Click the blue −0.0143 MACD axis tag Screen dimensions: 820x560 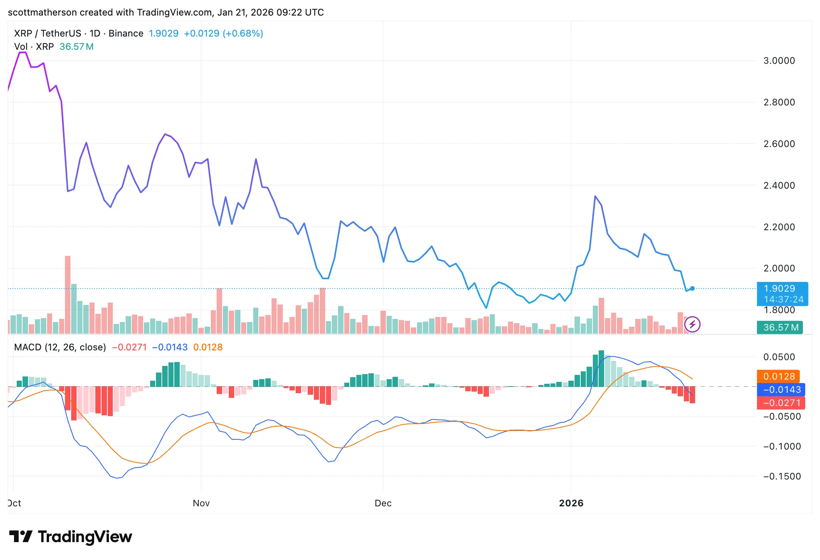(x=781, y=390)
